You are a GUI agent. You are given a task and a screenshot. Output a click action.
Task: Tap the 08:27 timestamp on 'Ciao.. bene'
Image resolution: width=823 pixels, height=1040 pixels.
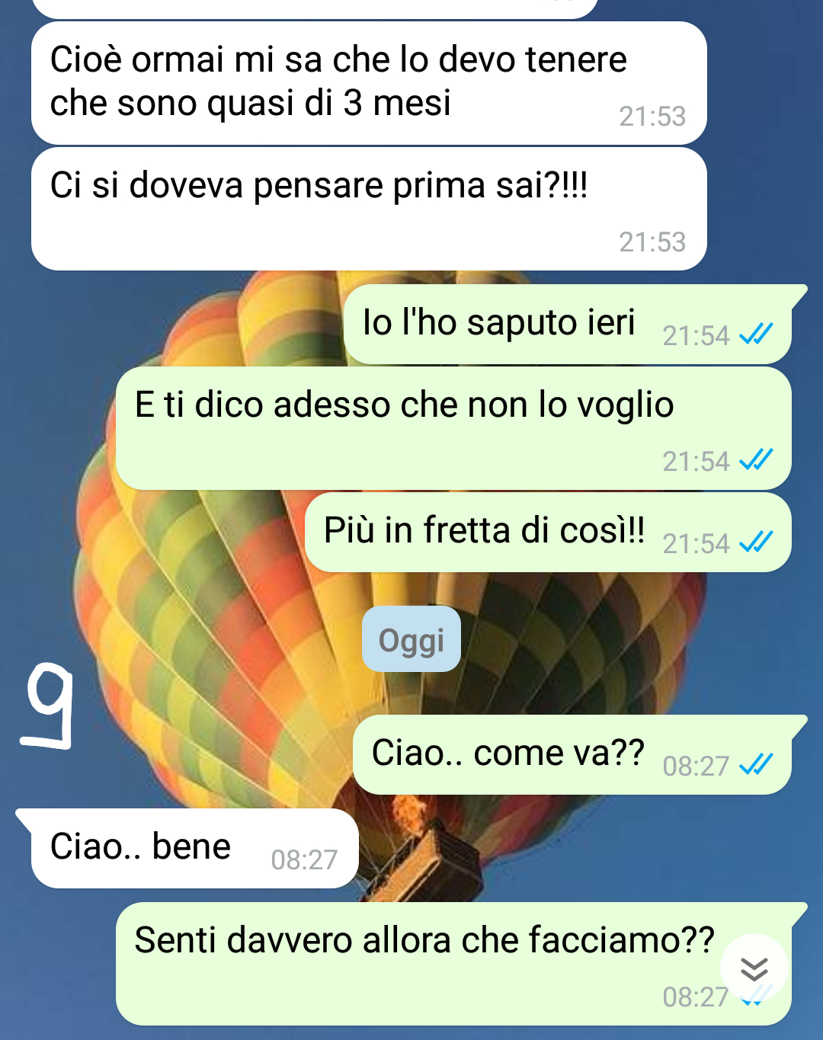304,860
